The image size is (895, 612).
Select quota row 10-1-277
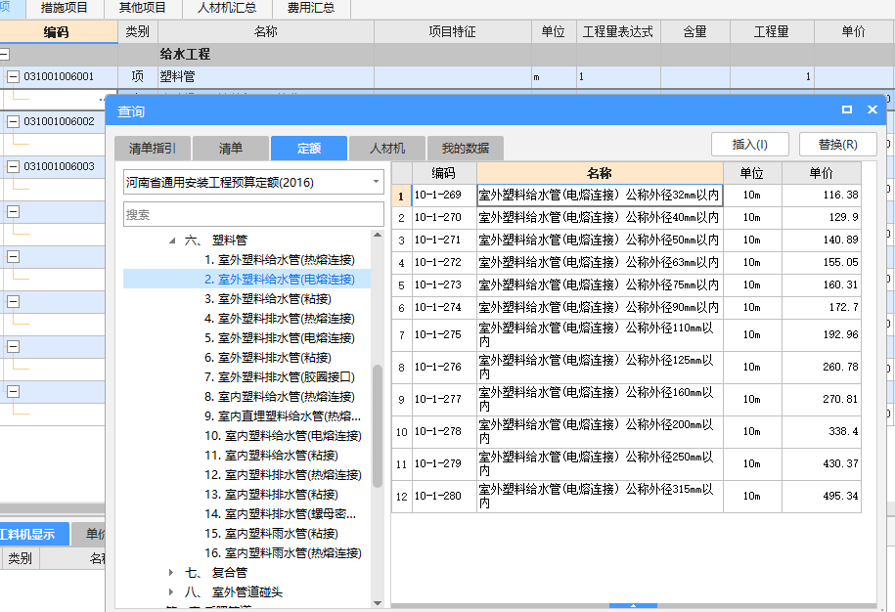tap(626, 399)
